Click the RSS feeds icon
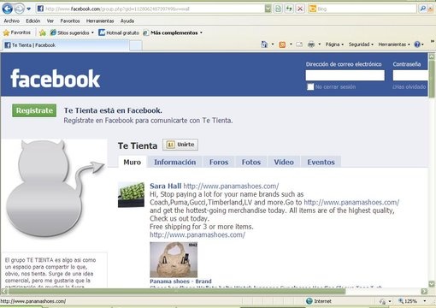Viewport: 436px width, 308px height. (x=282, y=44)
